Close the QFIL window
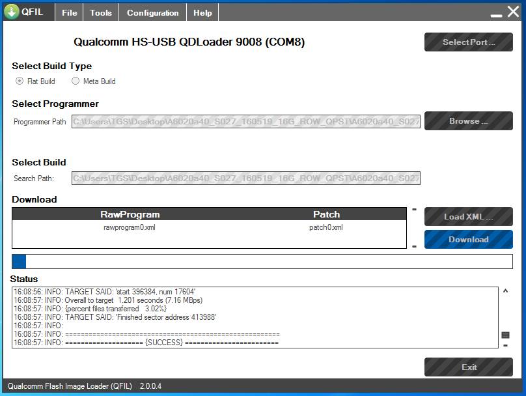 pyautogui.click(x=513, y=12)
